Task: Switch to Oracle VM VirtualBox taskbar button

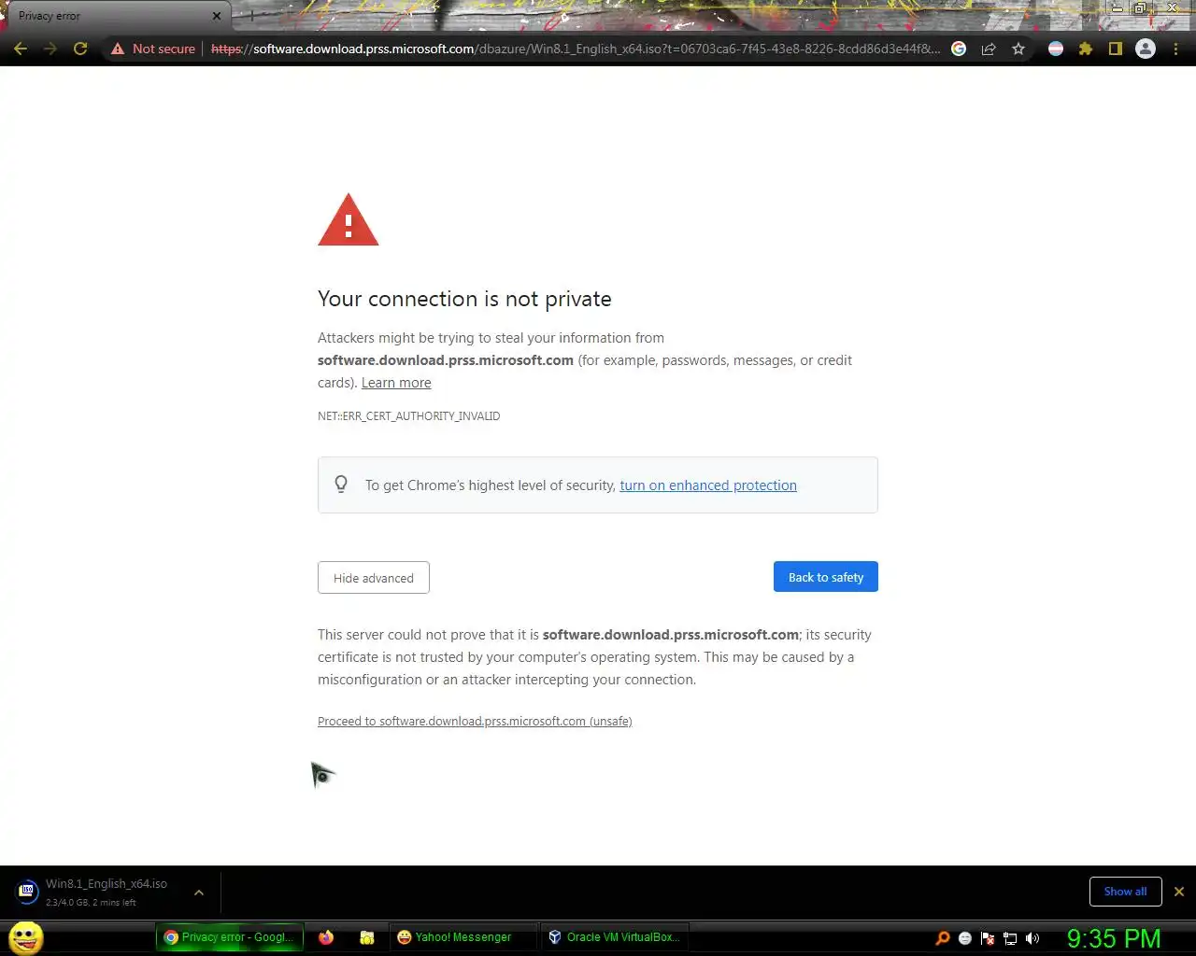Action: point(615,937)
